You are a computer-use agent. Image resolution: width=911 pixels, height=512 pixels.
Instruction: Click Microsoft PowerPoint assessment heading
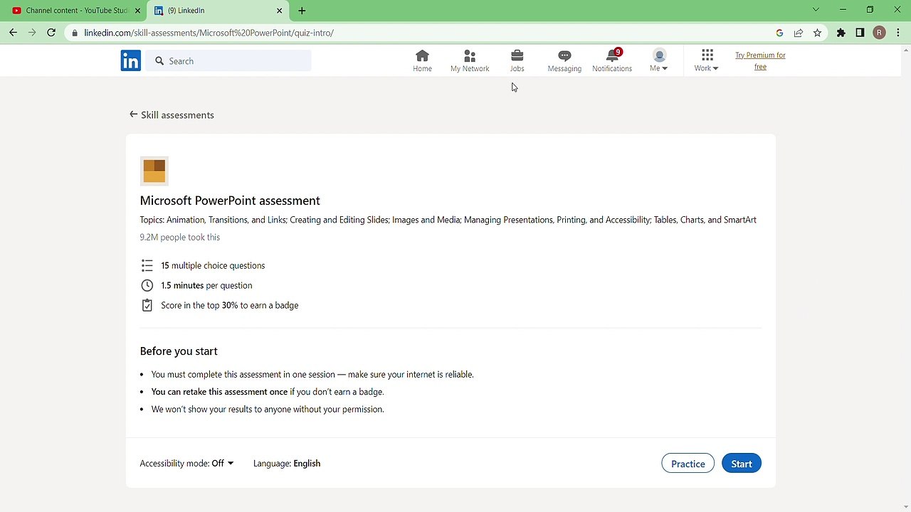coord(230,201)
